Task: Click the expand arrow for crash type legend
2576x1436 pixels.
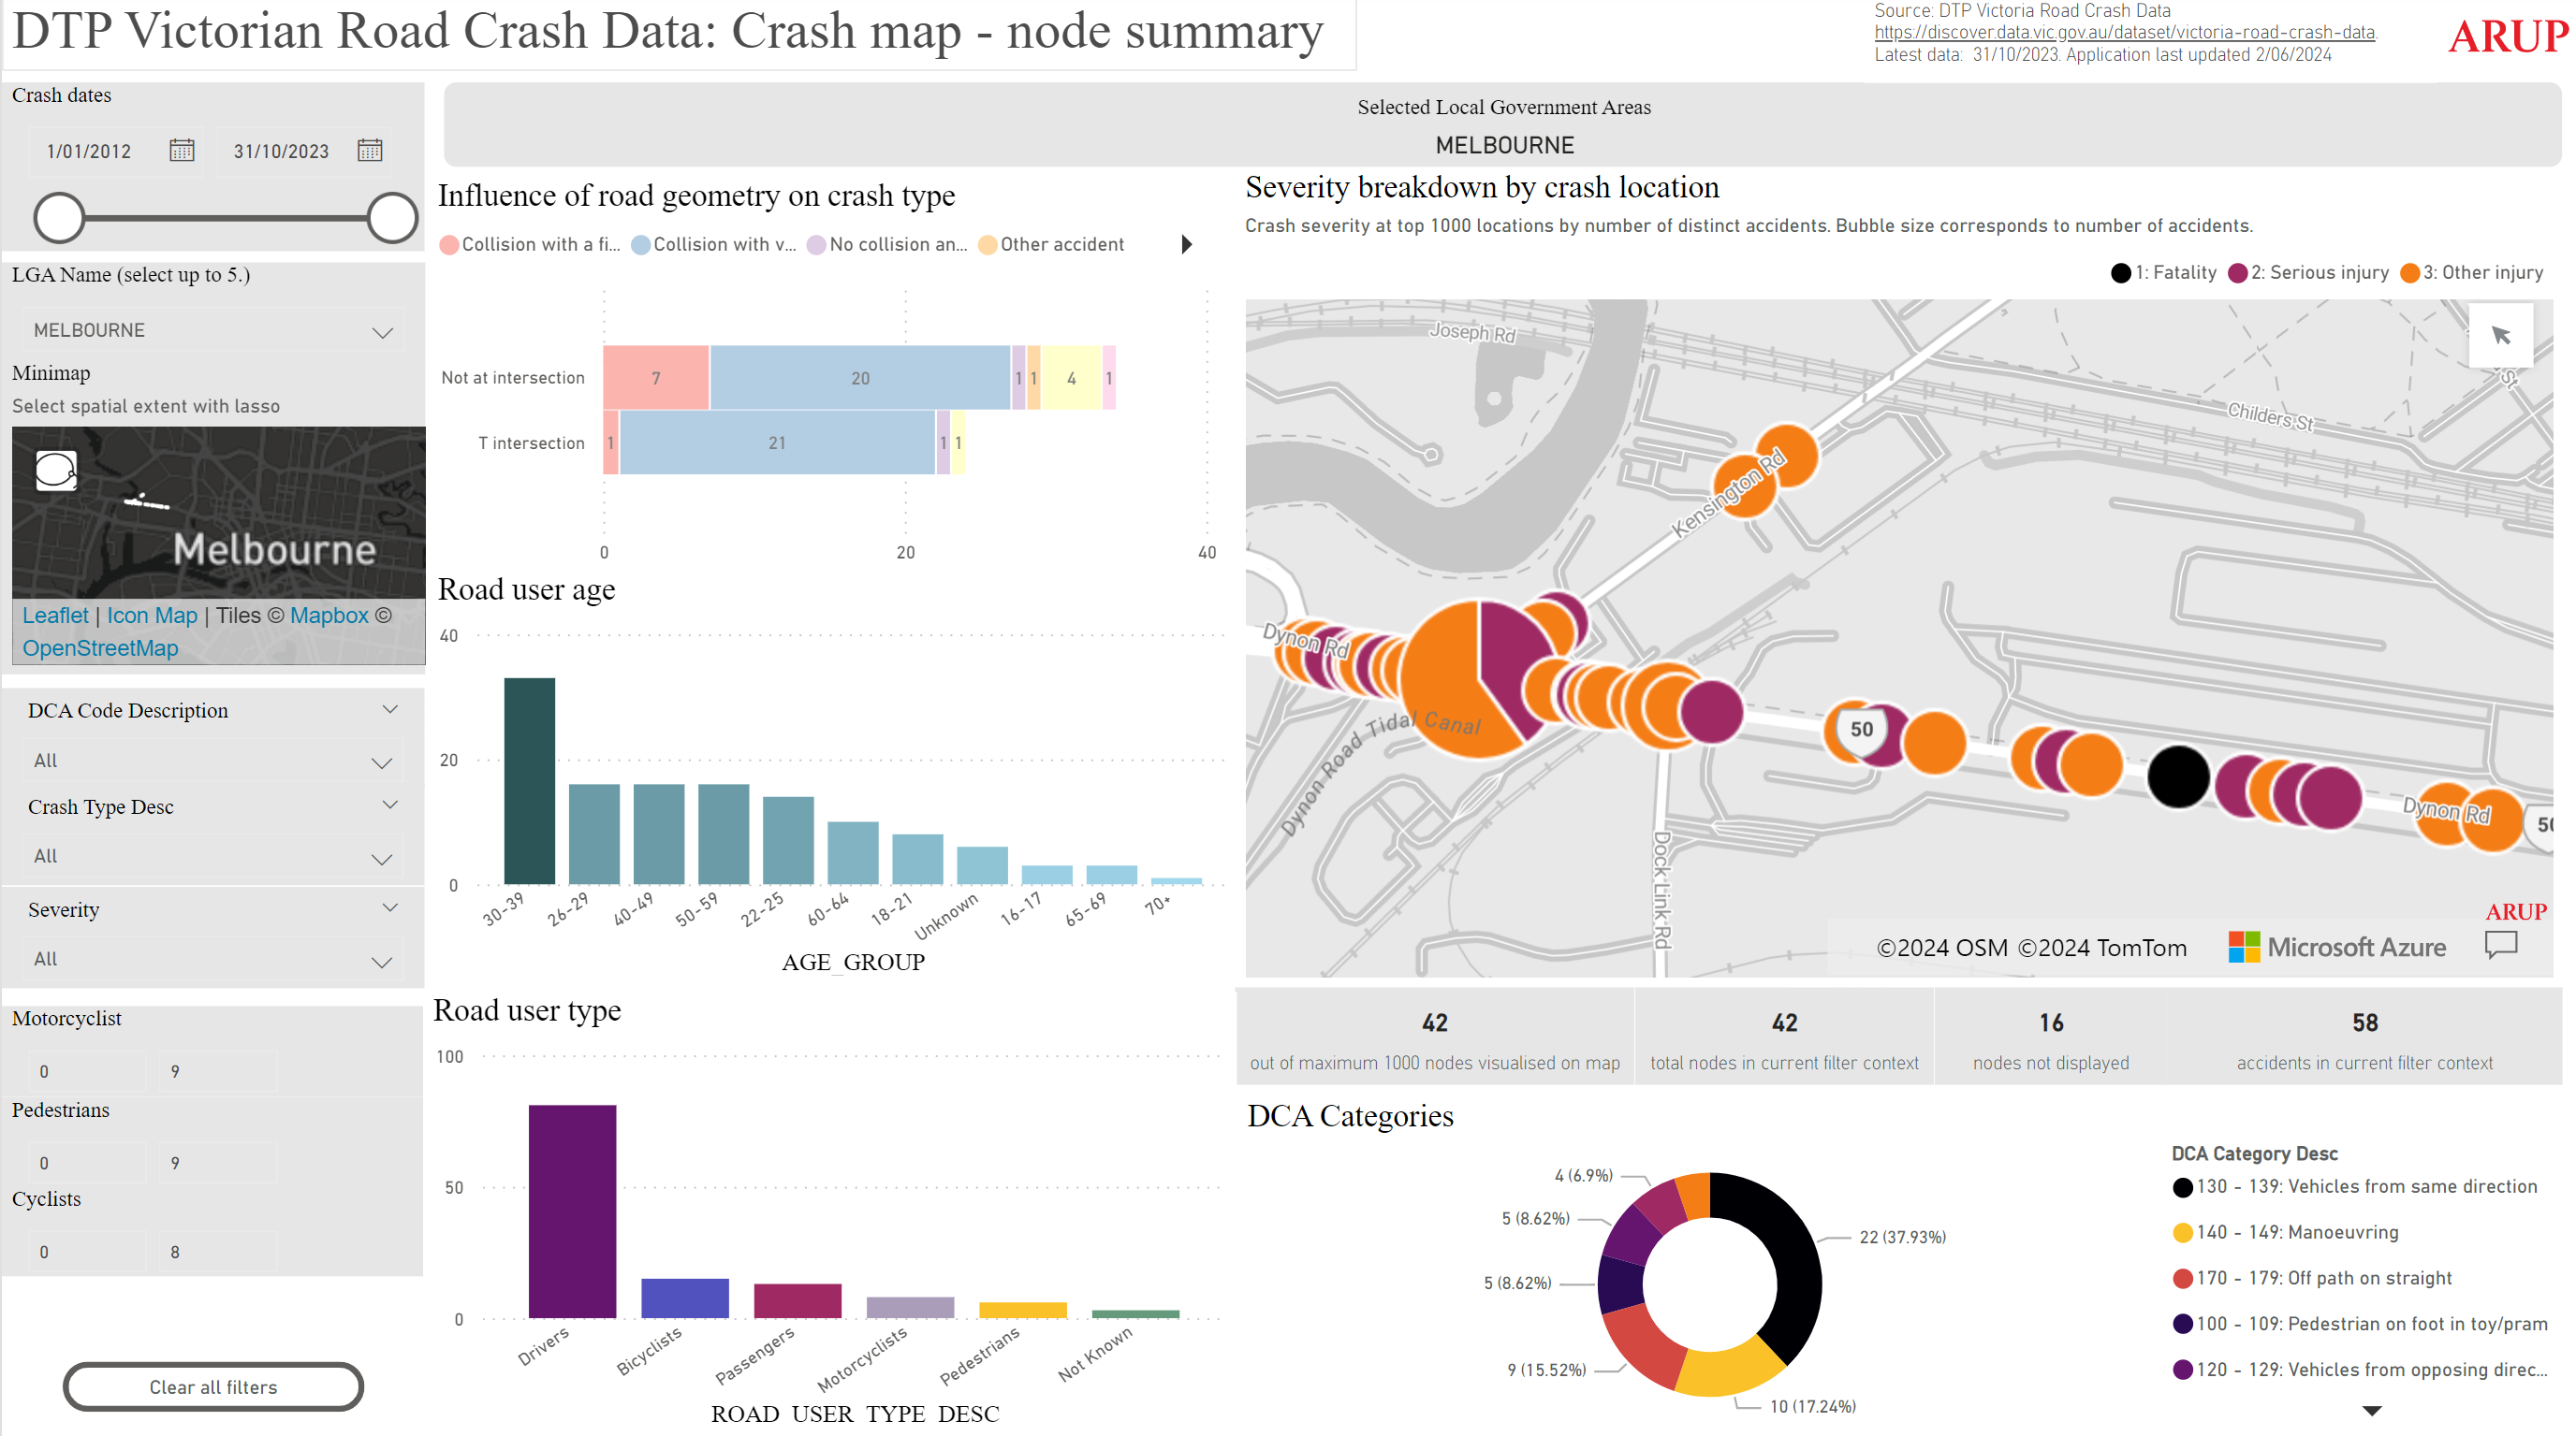Action: (x=1183, y=244)
